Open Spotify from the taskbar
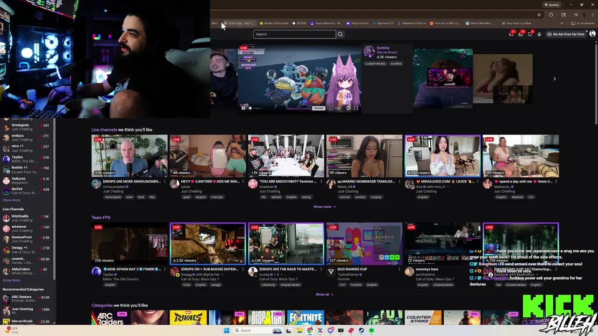This screenshot has height=336, width=598. [371, 330]
